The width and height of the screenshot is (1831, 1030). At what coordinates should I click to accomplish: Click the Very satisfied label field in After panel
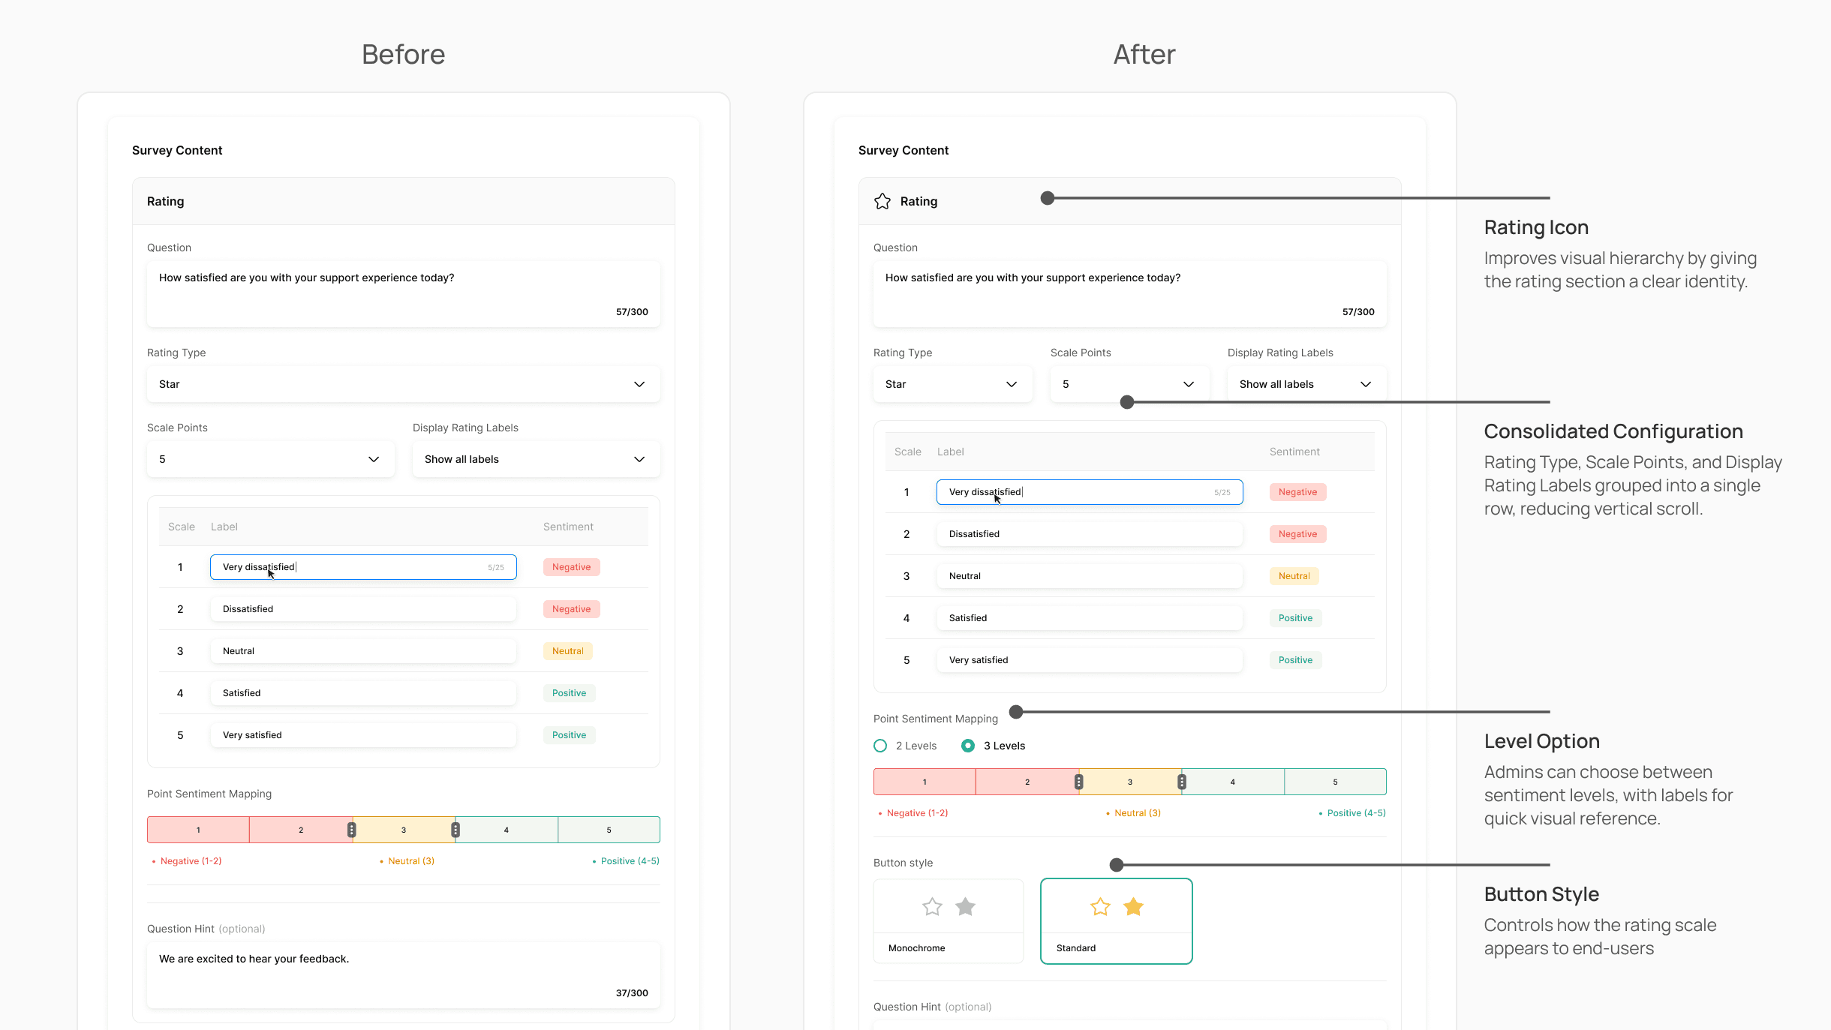[1090, 660]
